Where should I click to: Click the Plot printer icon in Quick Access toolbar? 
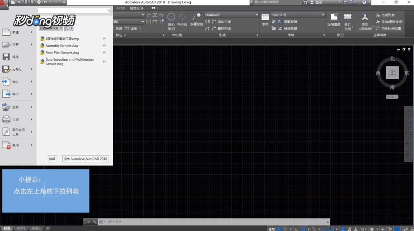39,2
